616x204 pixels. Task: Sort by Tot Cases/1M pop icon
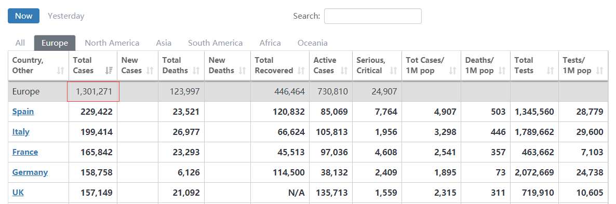coord(452,71)
